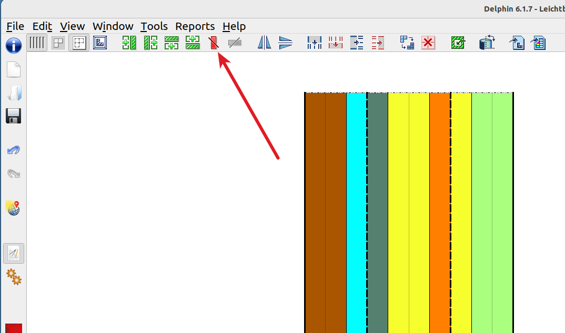565x333 pixels.
Task: Open the Tools menu
Action: [x=154, y=26]
